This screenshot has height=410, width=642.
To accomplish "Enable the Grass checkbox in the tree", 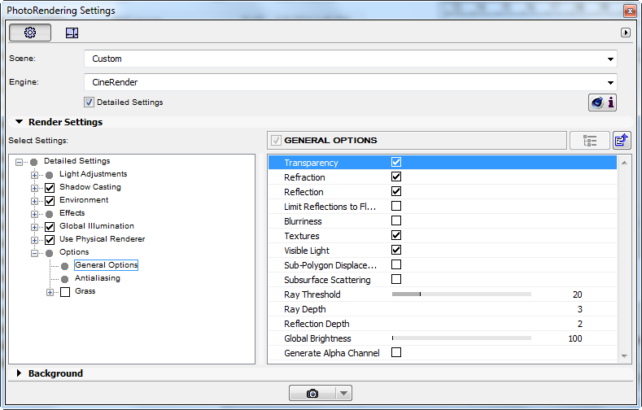I will (65, 292).
